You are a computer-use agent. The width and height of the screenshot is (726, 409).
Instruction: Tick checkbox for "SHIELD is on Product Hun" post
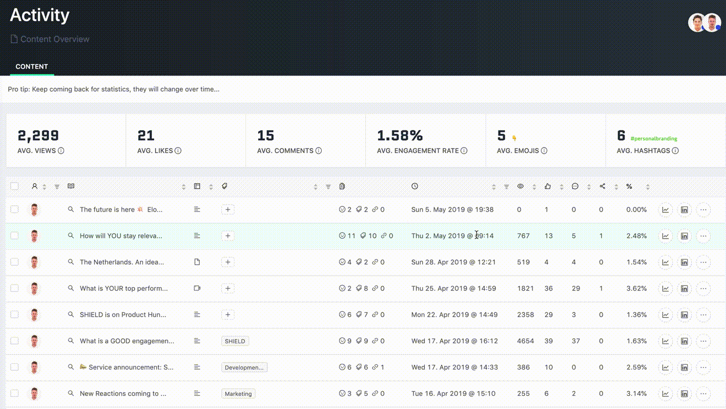pyautogui.click(x=14, y=314)
